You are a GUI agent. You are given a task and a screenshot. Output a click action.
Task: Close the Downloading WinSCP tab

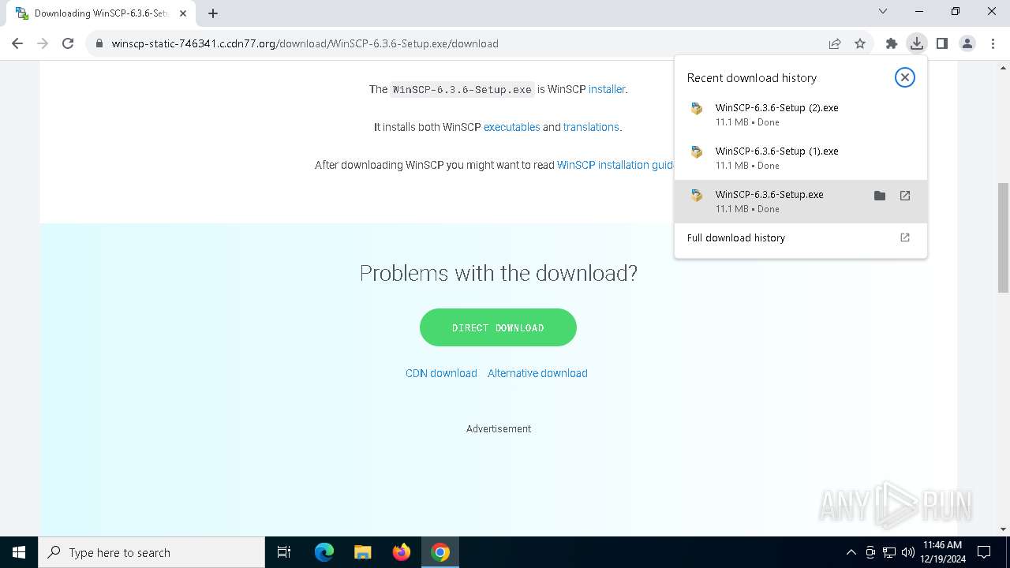183,13
